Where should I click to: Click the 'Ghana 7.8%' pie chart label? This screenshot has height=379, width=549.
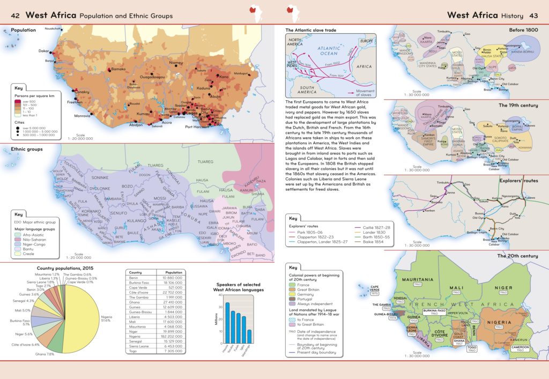(x=45, y=354)
